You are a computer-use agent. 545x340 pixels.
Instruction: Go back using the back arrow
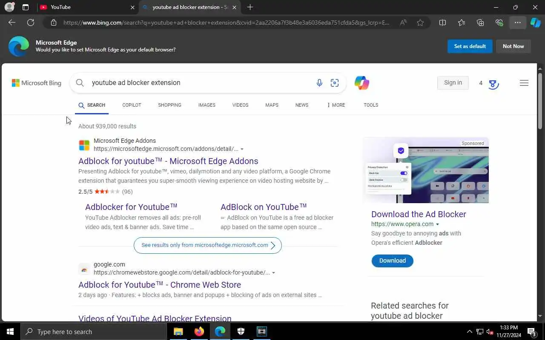[12, 23]
